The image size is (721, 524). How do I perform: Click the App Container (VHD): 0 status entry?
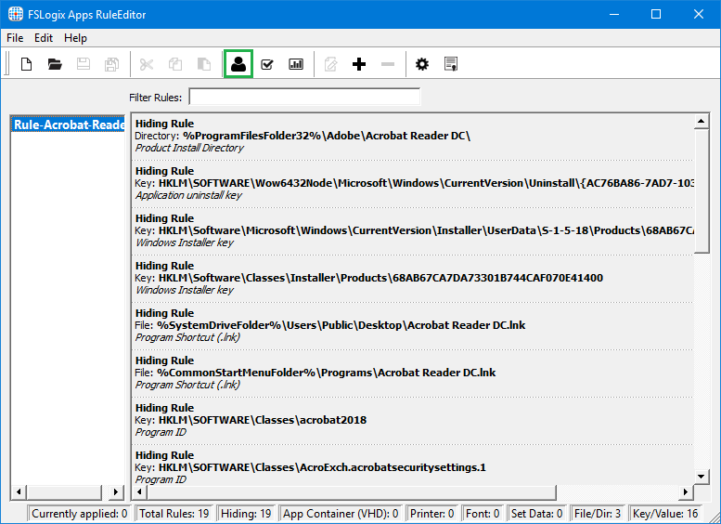(341, 514)
